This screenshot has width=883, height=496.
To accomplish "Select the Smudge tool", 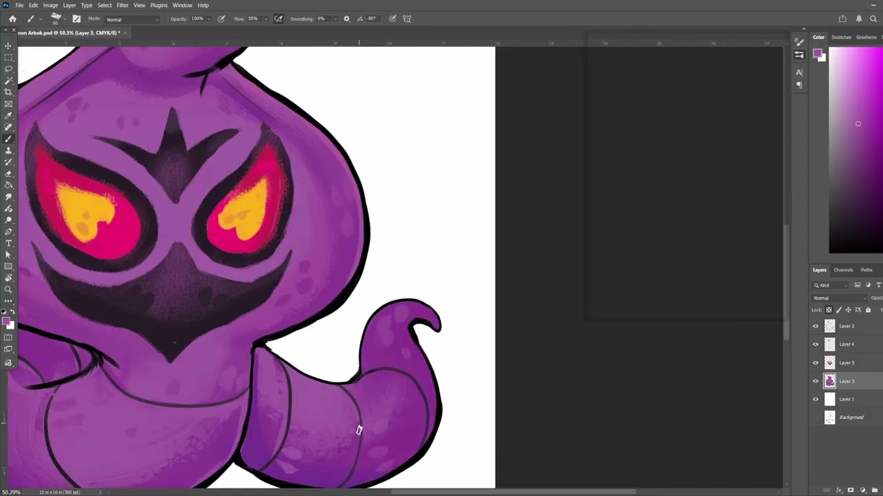I will [x=8, y=197].
